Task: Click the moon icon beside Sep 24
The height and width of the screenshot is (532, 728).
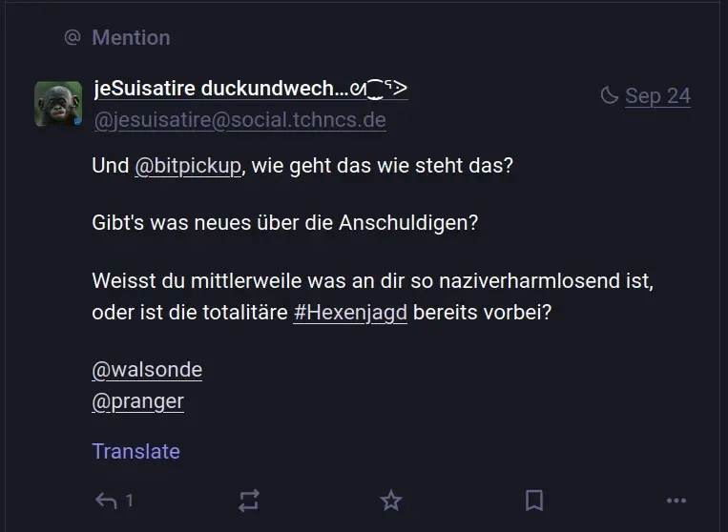Action: pyautogui.click(x=609, y=95)
